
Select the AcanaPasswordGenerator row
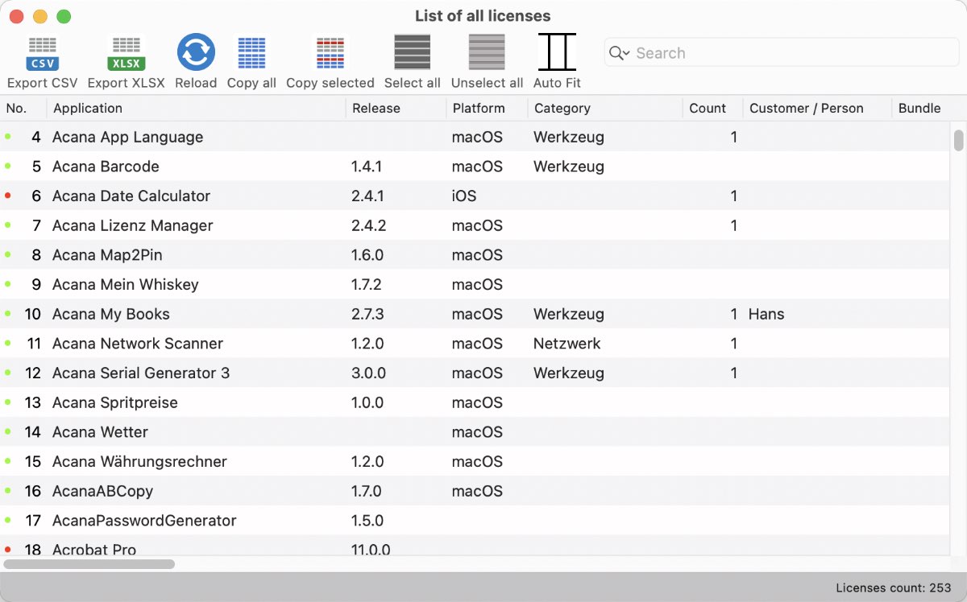475,521
